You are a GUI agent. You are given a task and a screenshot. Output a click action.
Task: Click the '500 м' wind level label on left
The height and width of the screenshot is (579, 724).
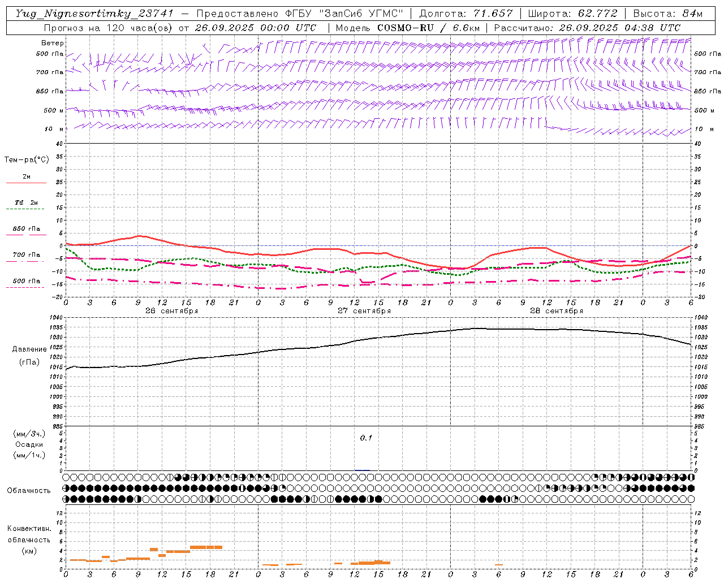[54, 110]
